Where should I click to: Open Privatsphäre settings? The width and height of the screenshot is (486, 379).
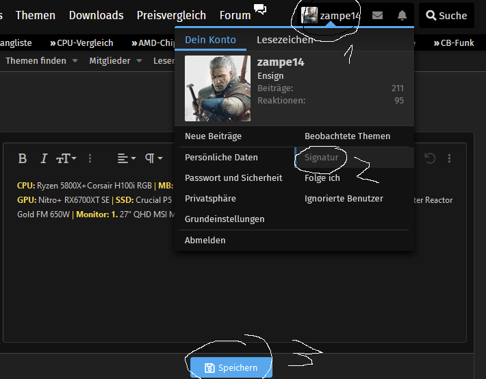(x=210, y=198)
